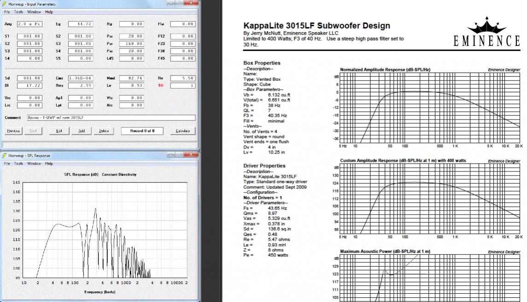
Task: Open Tools menu in SPL Response window
Action: 18,164
